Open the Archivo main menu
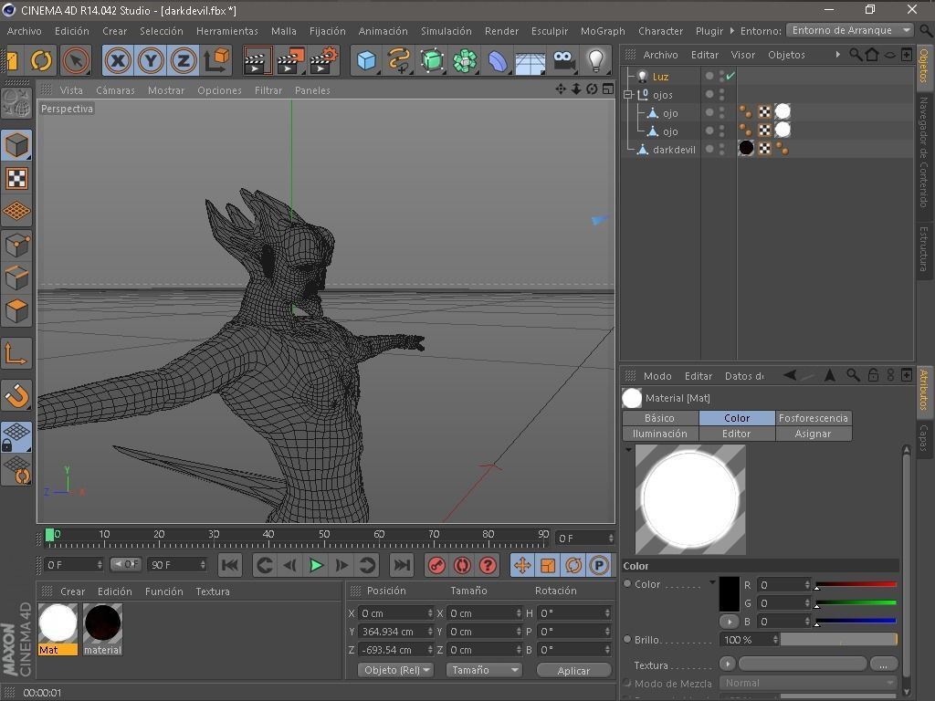Screen dimensions: 935x701 tap(25, 31)
